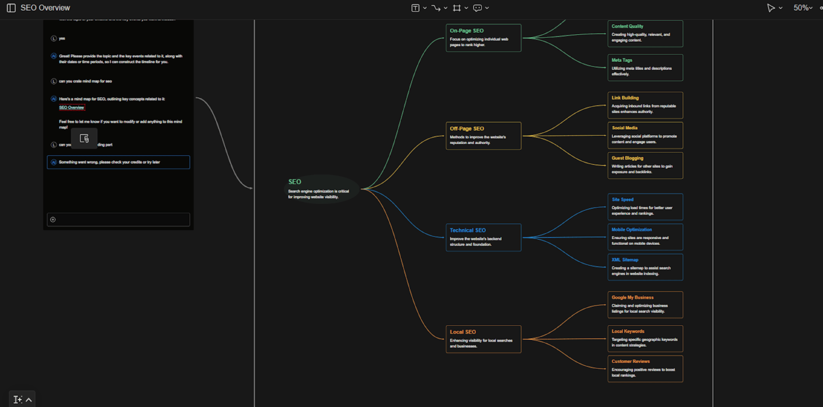Expand the Text tool options dropdown
Viewport: 823px width, 407px height.
coord(425,8)
